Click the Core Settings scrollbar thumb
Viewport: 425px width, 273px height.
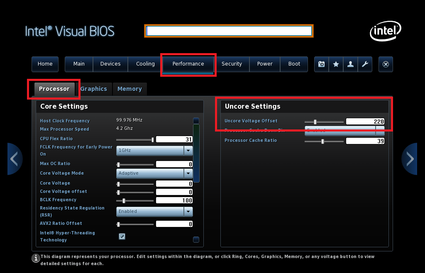pyautogui.click(x=196, y=153)
